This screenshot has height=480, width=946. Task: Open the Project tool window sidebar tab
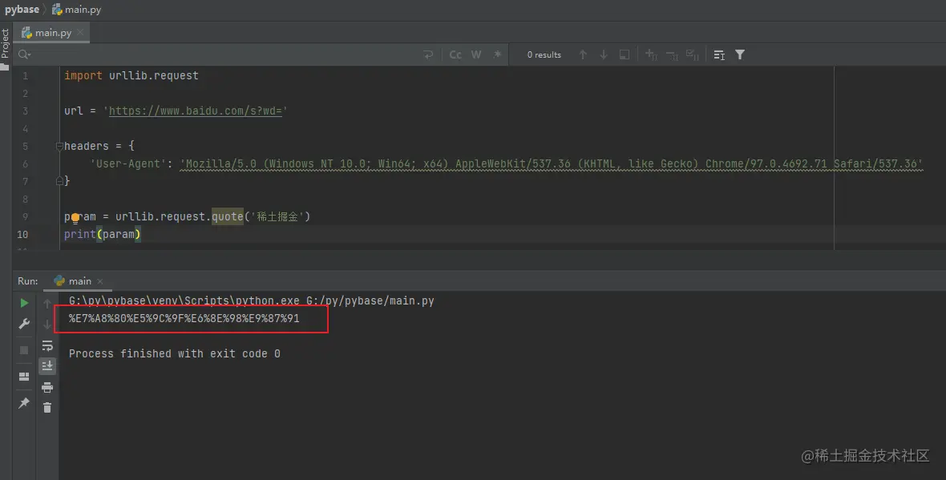click(5, 50)
